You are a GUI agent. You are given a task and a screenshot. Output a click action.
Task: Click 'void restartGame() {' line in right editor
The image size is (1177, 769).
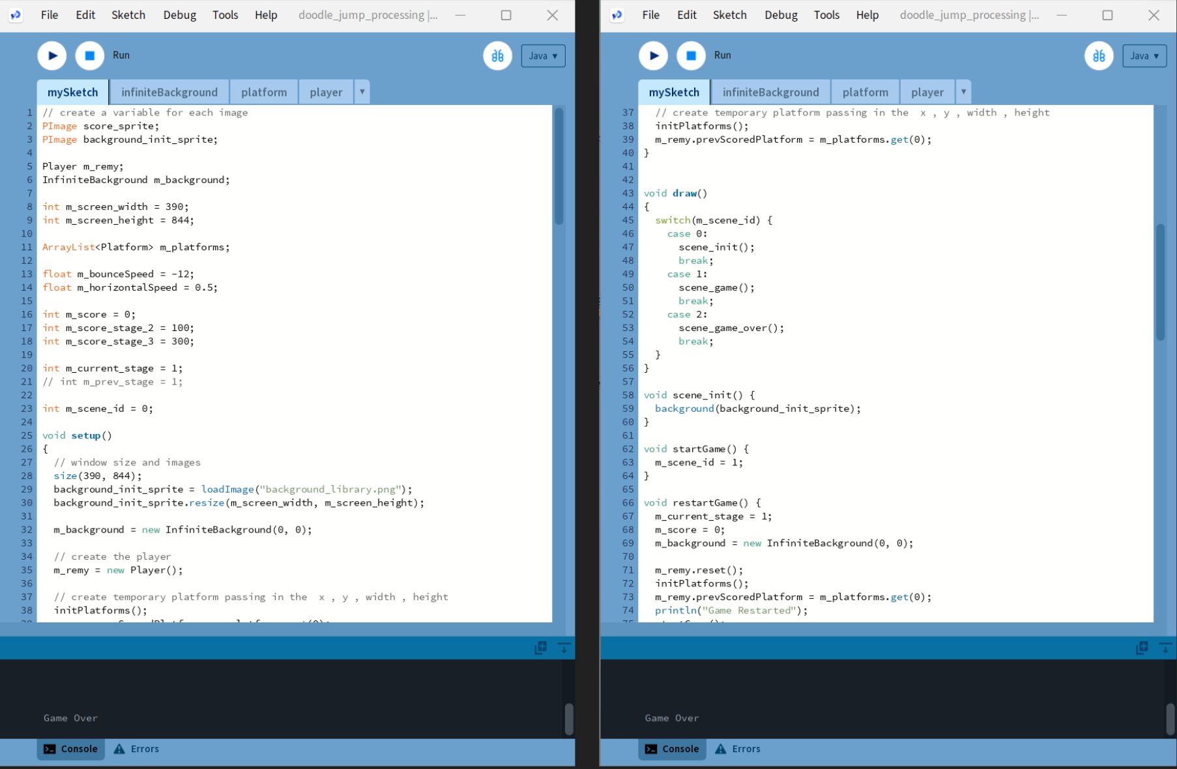[x=702, y=503]
